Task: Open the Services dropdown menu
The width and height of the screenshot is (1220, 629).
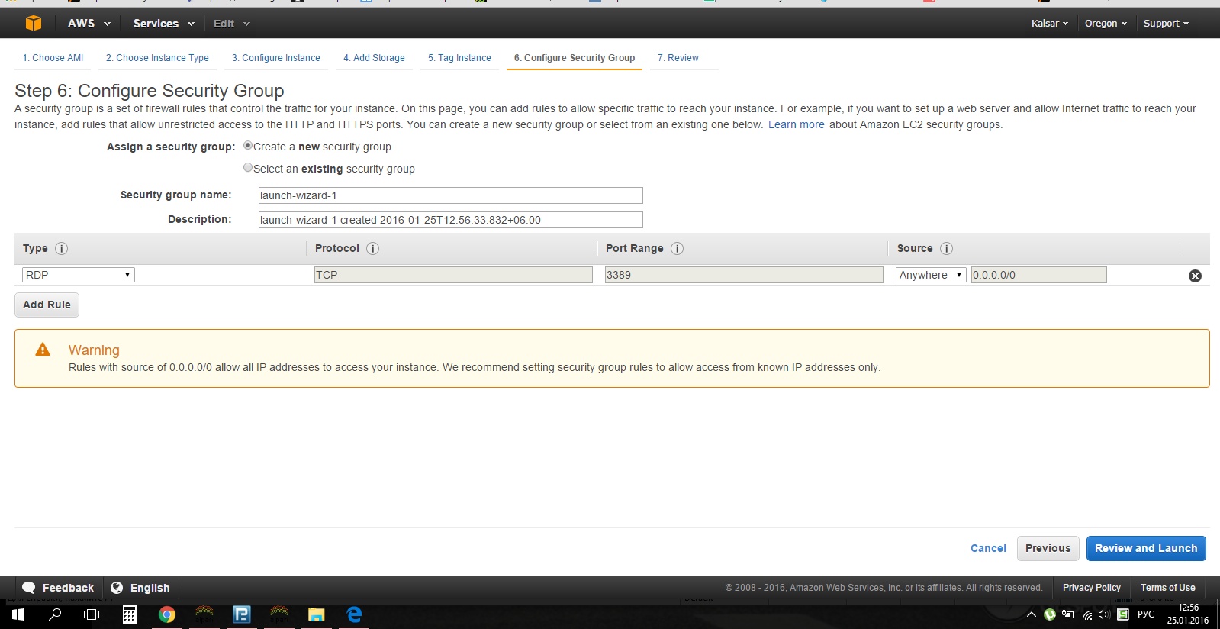Action: point(163,24)
